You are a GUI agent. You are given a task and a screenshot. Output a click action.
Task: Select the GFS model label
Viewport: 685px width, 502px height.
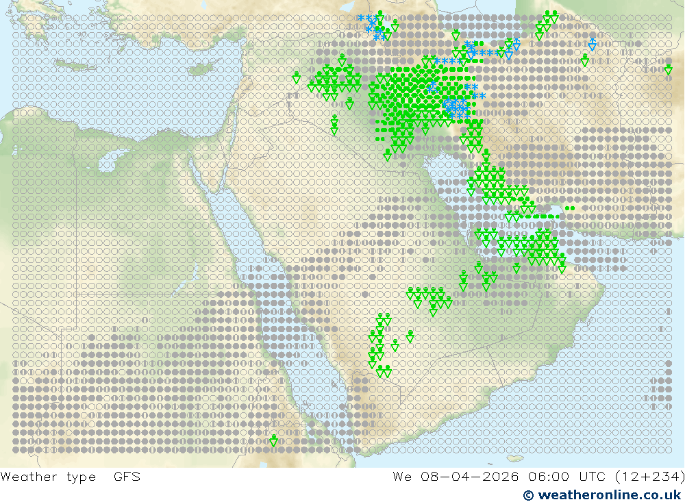[x=127, y=476]
